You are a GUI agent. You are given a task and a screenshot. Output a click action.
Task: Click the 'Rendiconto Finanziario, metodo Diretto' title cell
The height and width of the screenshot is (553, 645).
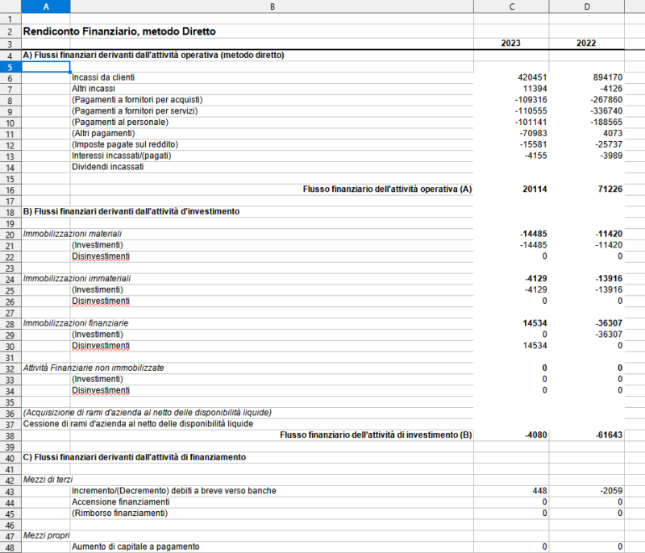(119, 32)
